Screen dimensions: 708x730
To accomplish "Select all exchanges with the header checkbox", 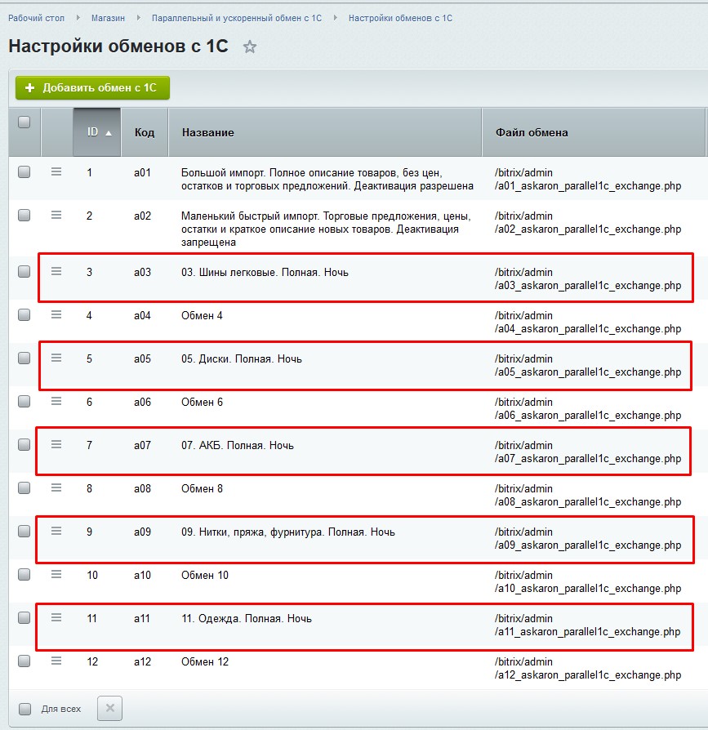I will (x=24, y=121).
